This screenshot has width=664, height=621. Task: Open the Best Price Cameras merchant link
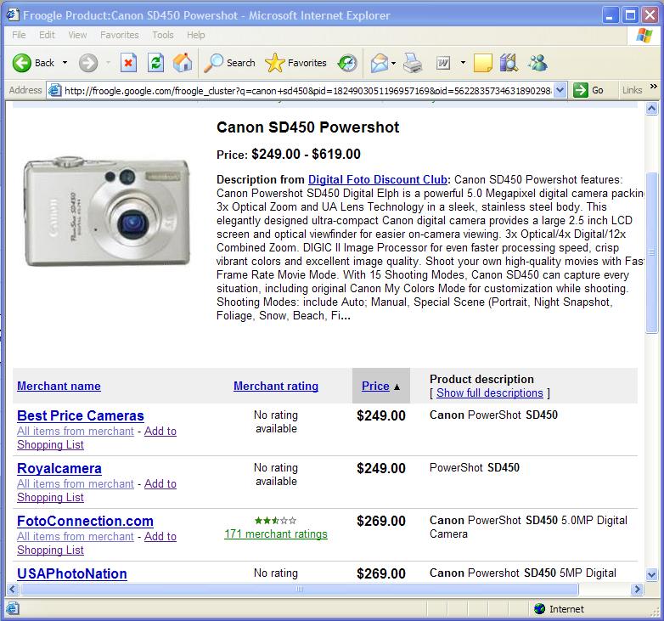click(81, 415)
